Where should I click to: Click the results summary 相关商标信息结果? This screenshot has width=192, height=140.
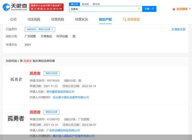tap(44, 61)
